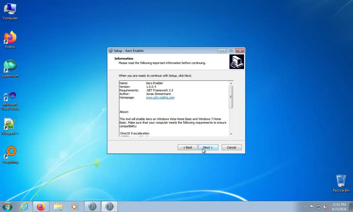The height and width of the screenshot is (212, 353).
Task: Open the Computer desktop icon
Action: pyautogui.click(x=10, y=12)
